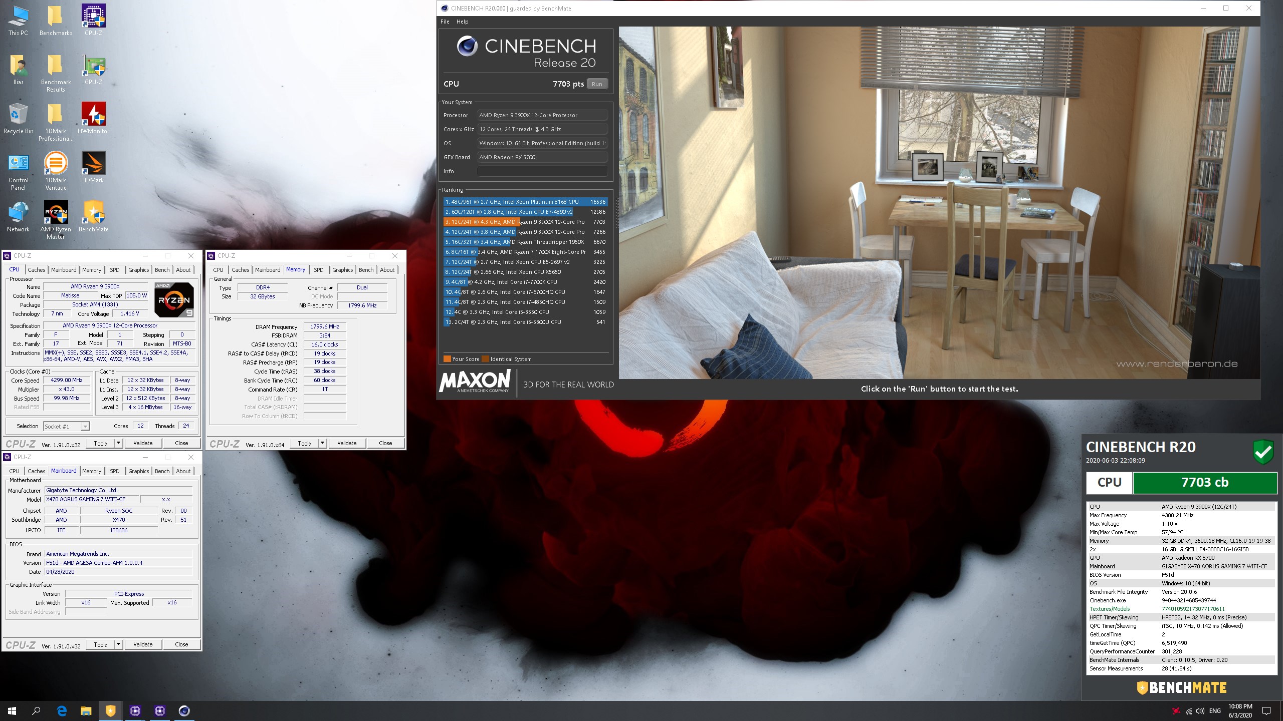Click the Cinebench Info input field
Screen dimensions: 1283x721
point(542,171)
